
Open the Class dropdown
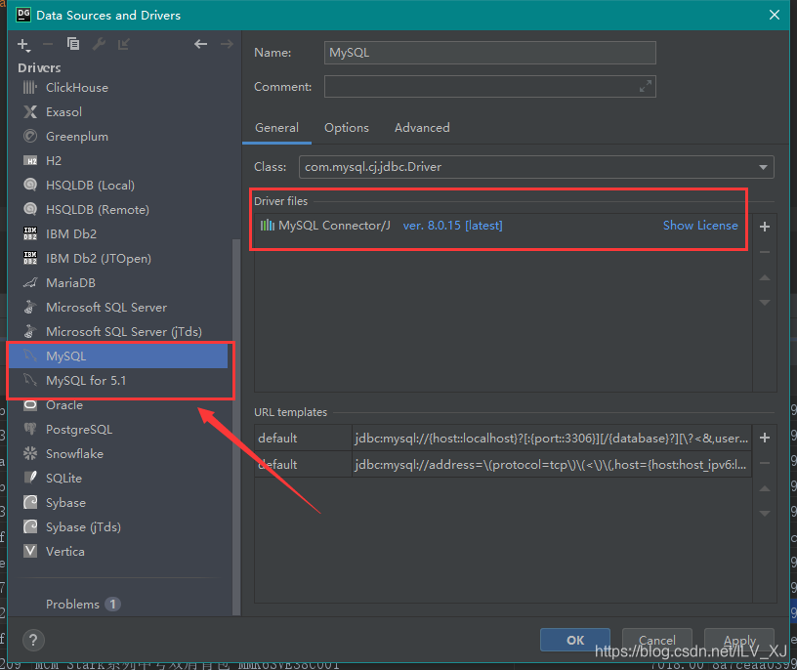[x=536, y=167]
